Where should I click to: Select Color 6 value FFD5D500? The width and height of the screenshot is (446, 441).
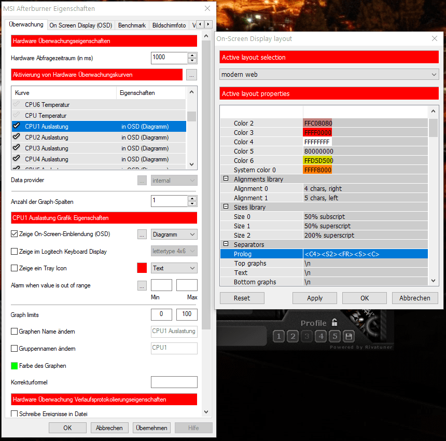click(x=318, y=160)
